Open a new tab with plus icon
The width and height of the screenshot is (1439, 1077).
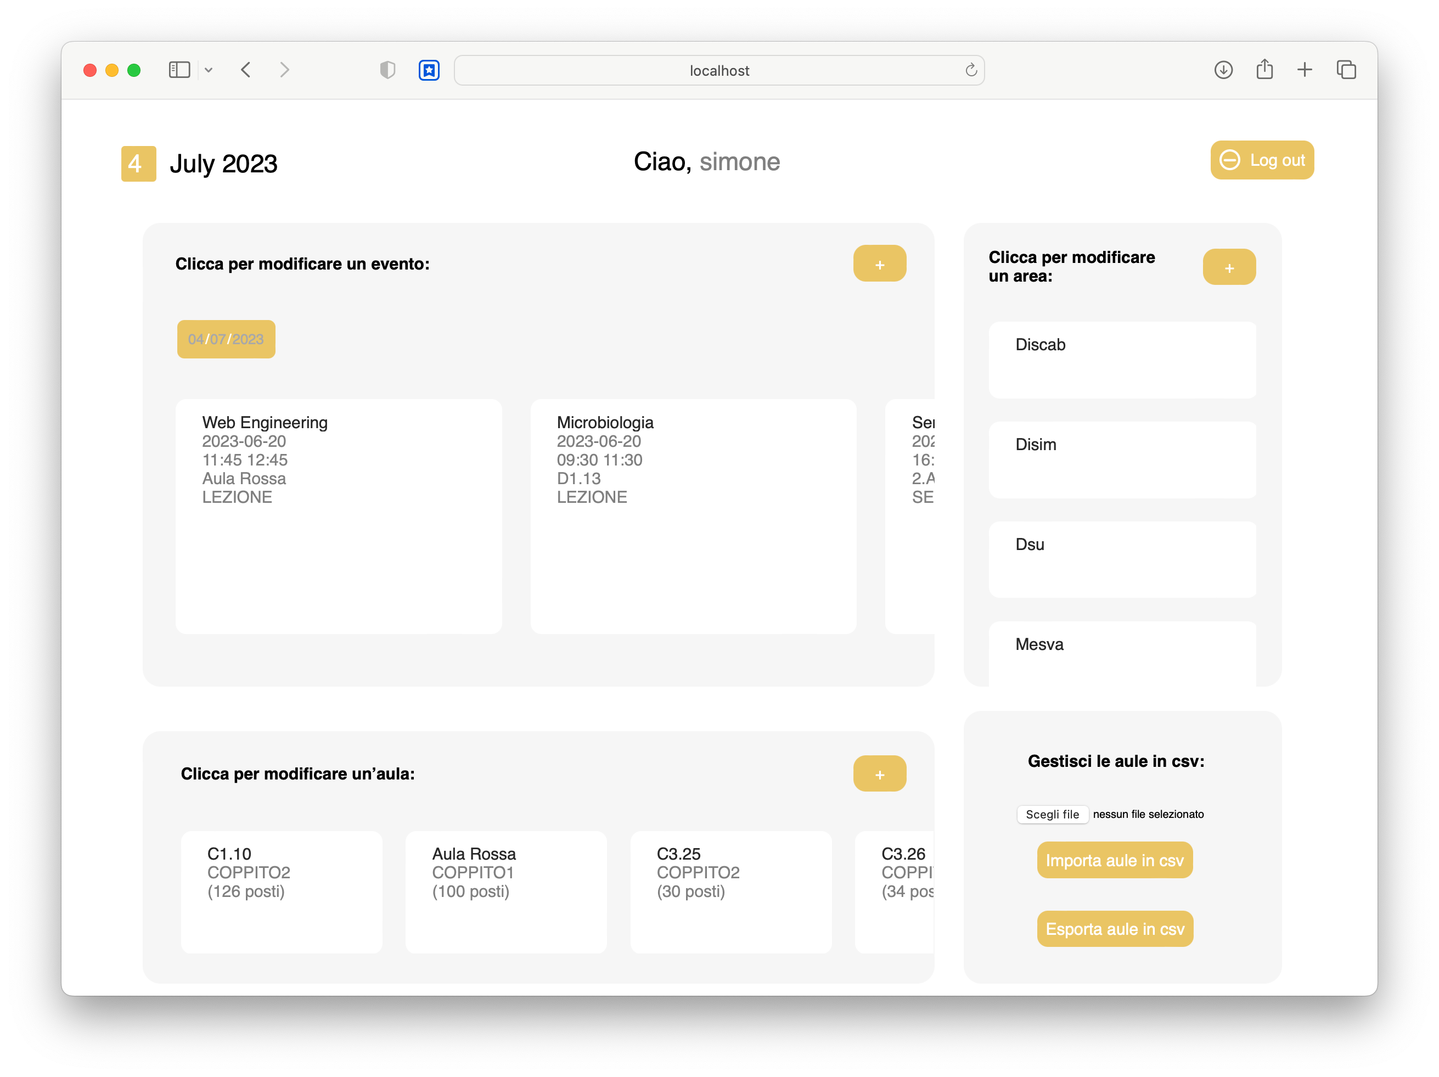(1305, 70)
